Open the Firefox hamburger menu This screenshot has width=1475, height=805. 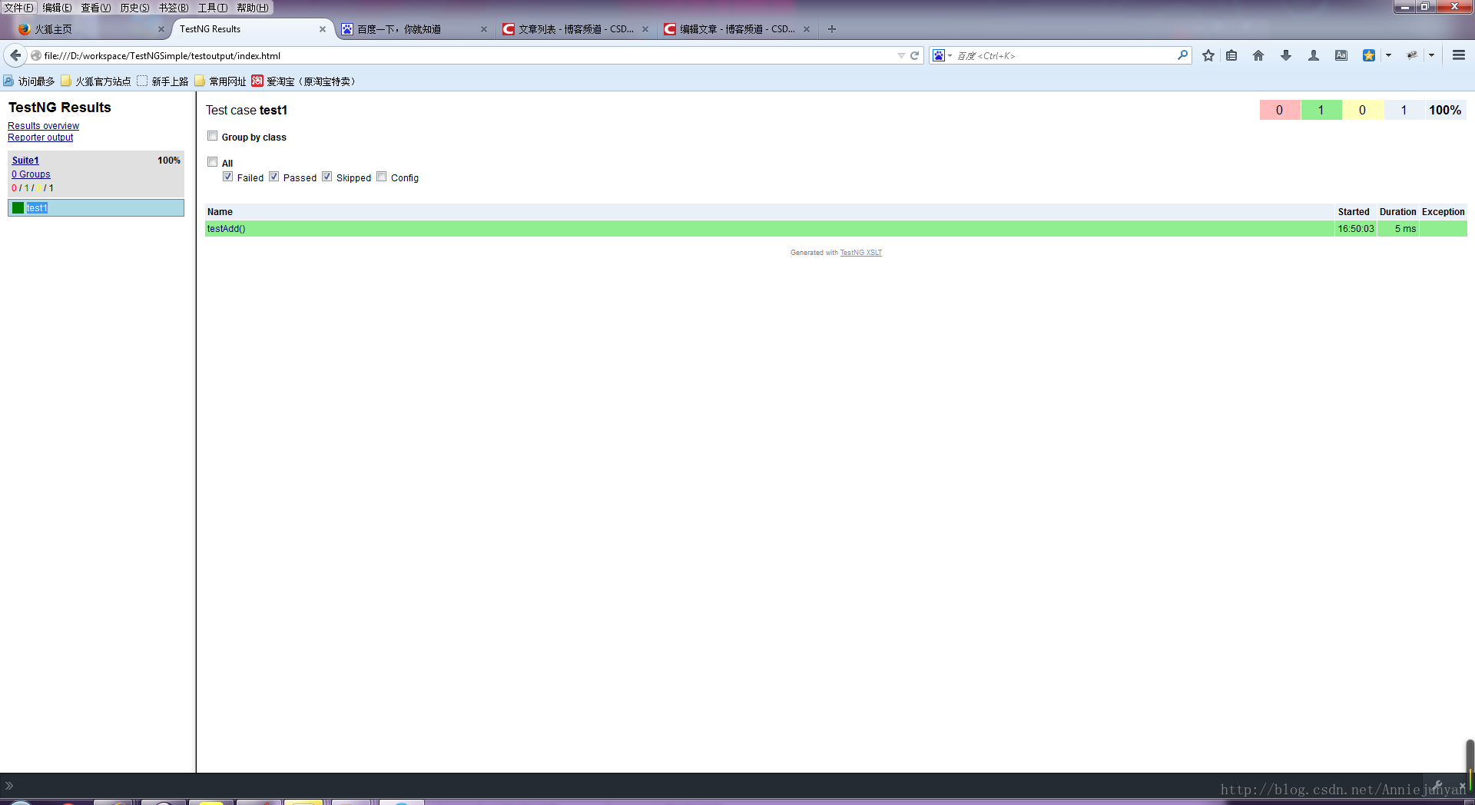pos(1459,55)
